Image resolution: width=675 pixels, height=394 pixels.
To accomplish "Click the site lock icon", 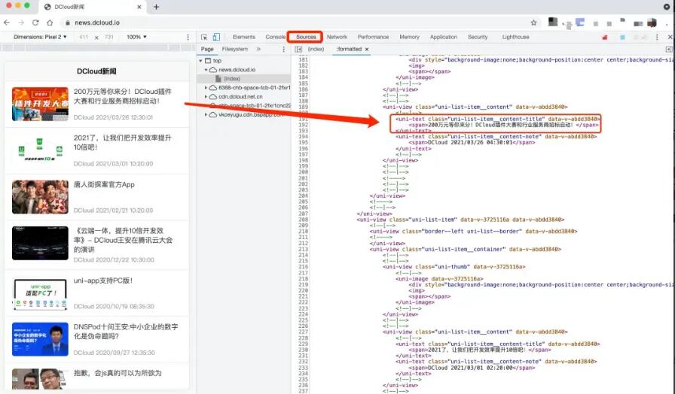I will tap(68, 23).
